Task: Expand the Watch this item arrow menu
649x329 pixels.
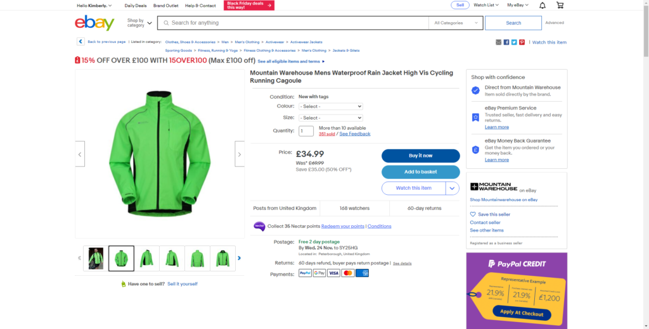Action: coord(453,188)
